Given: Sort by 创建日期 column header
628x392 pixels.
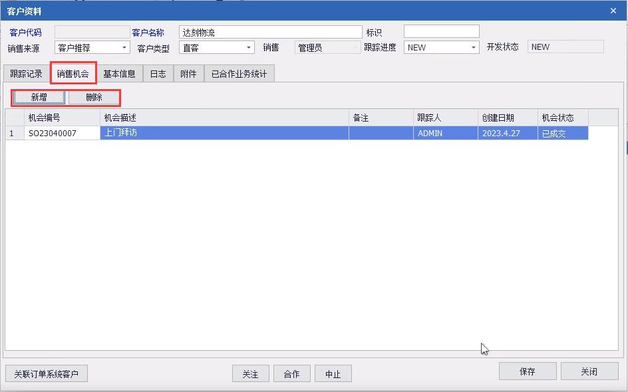Looking at the screenshot, I should tap(508, 118).
